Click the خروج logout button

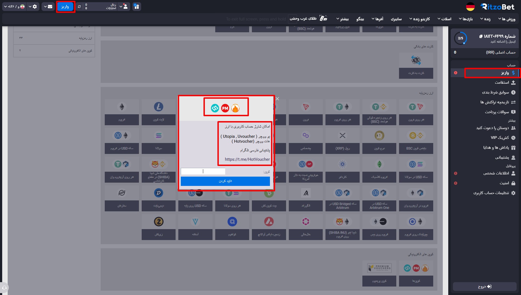coord(485,287)
